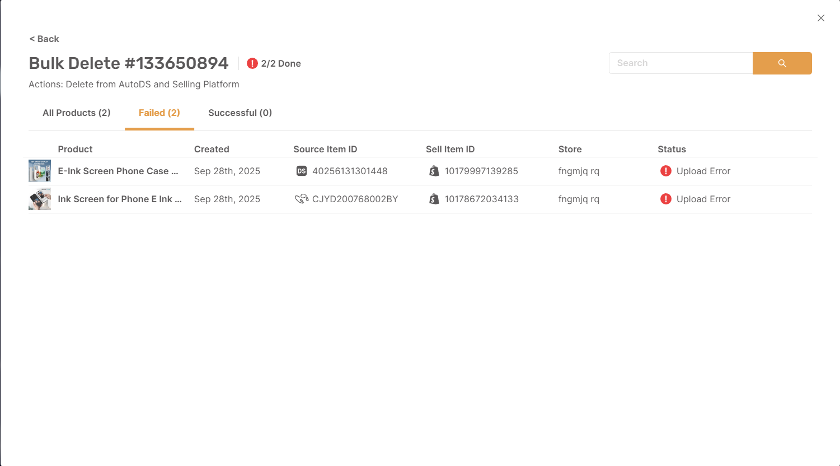
Task: Focus the Search input field
Action: pos(681,63)
